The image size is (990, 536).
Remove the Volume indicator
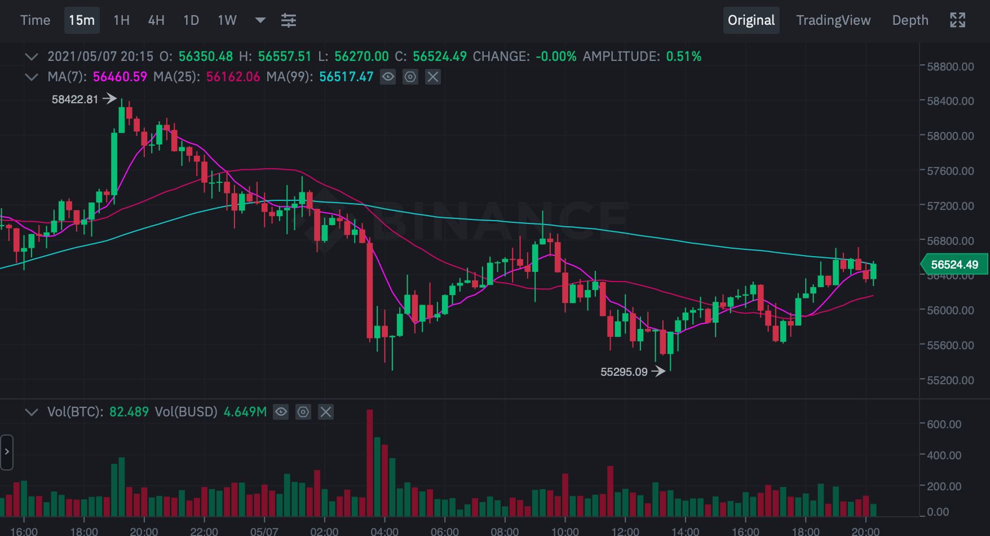pyautogui.click(x=326, y=412)
